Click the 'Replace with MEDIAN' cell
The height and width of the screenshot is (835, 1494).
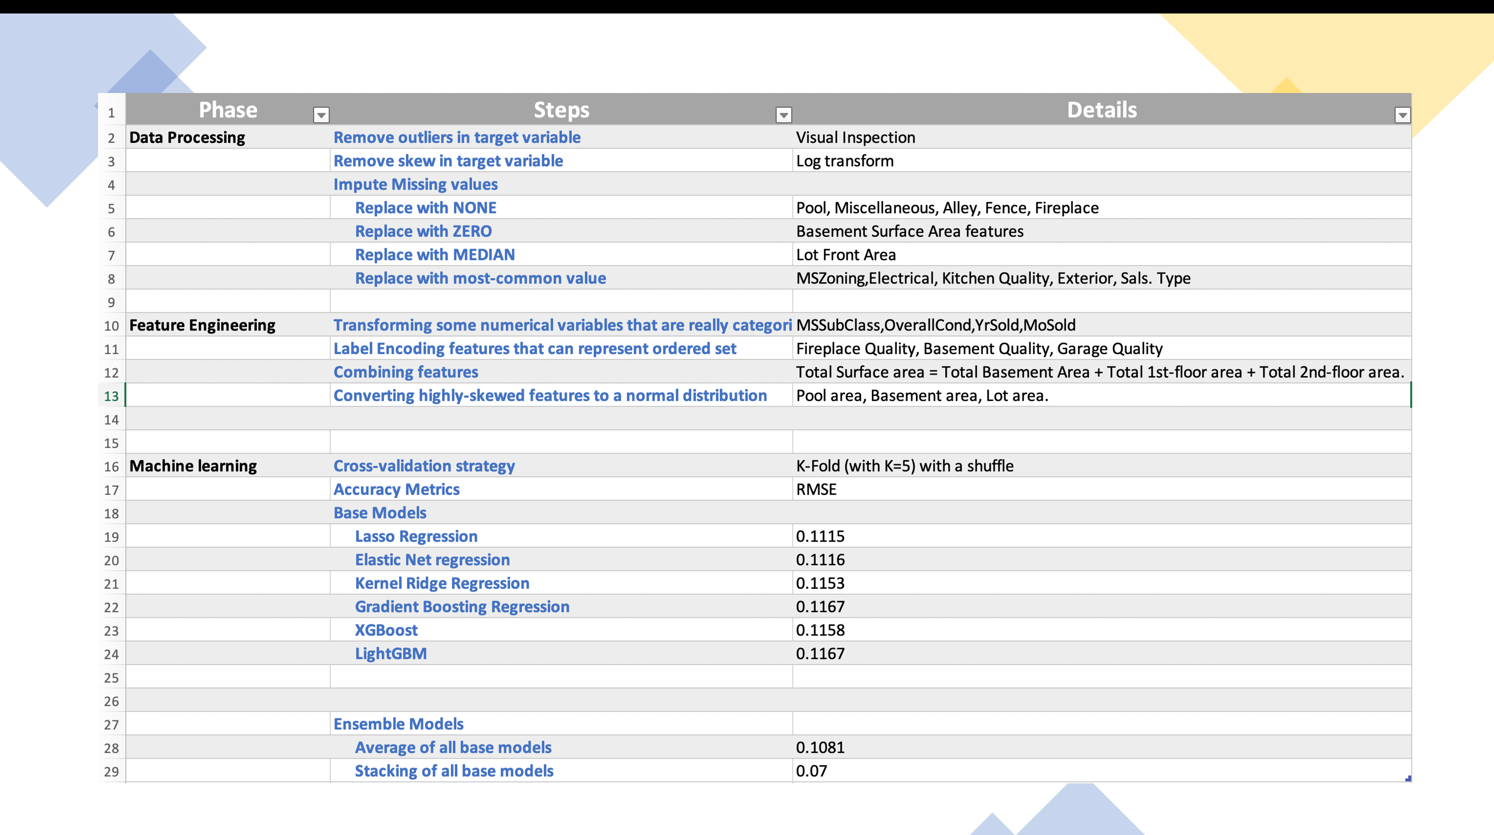[x=434, y=255]
